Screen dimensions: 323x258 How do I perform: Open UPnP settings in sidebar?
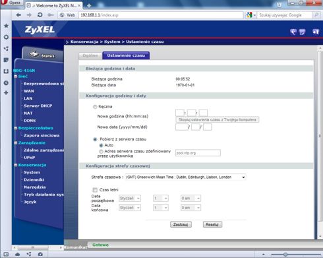click(x=30, y=158)
